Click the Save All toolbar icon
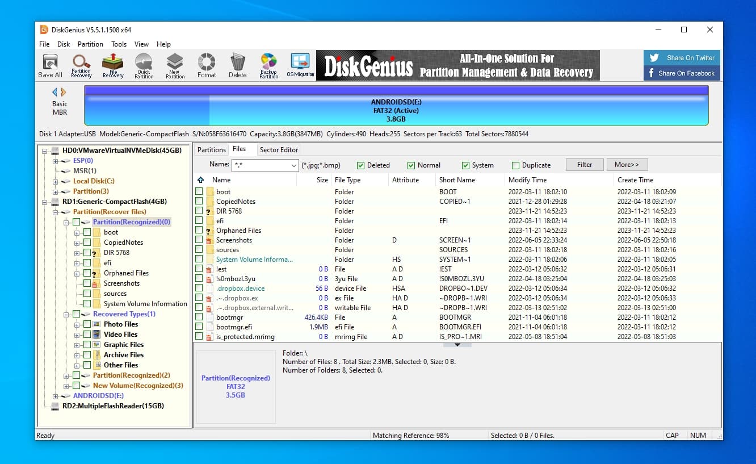The height and width of the screenshot is (464, 756). pyautogui.click(x=50, y=65)
